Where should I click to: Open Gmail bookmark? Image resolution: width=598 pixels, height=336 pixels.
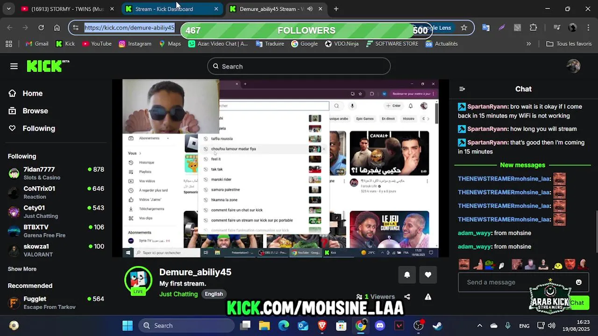click(x=37, y=44)
